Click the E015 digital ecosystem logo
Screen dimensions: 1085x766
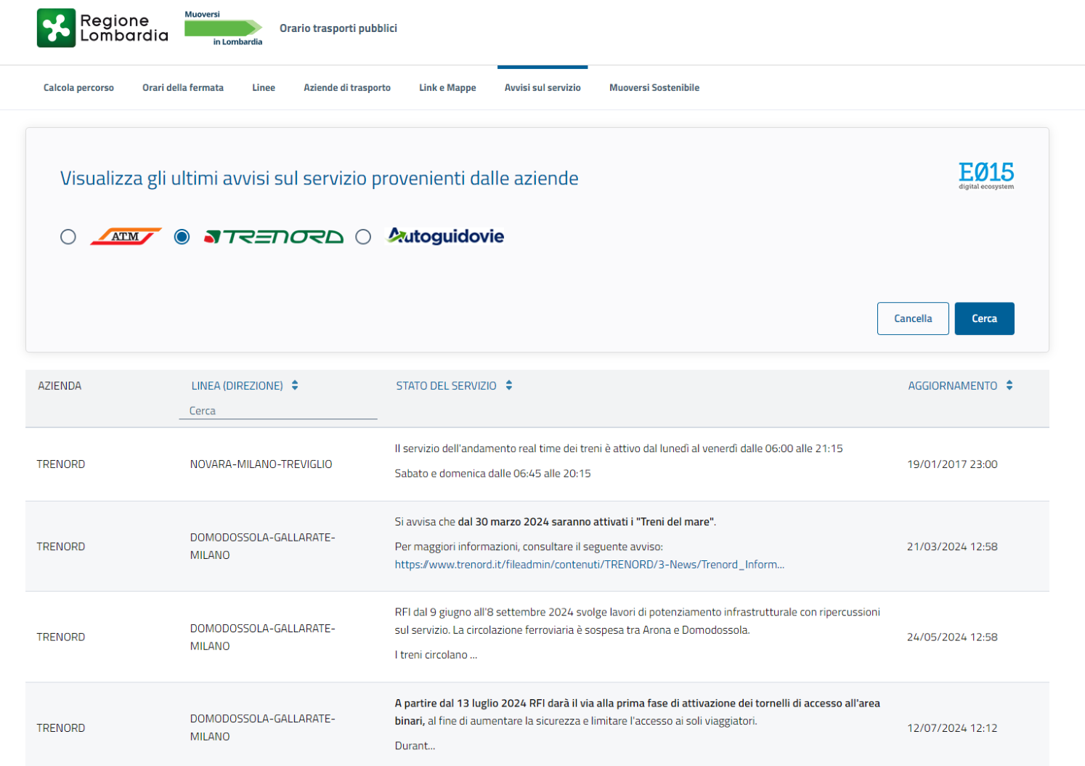click(986, 175)
